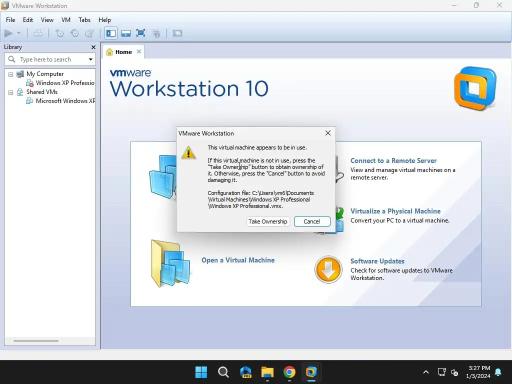Click Cancel in the VMware dialog
This screenshot has width=512, height=384.
[312, 221]
